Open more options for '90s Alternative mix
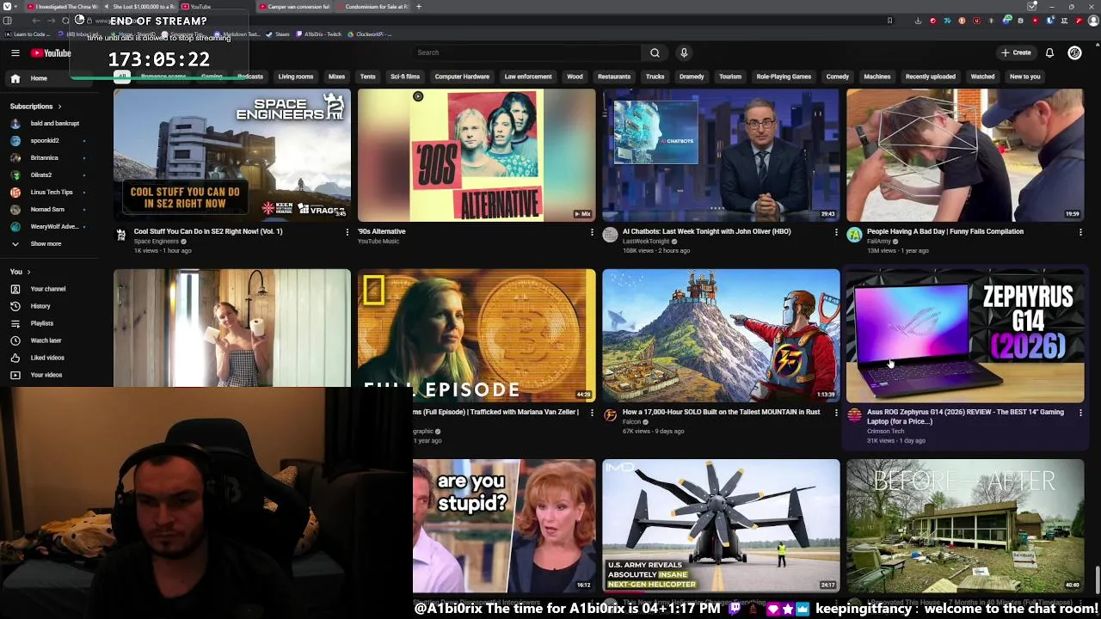The image size is (1101, 619). click(x=592, y=232)
